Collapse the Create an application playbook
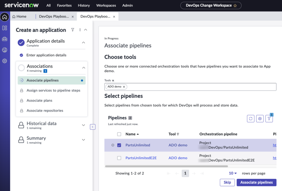This screenshot has height=191, width=282. pos(86,30)
